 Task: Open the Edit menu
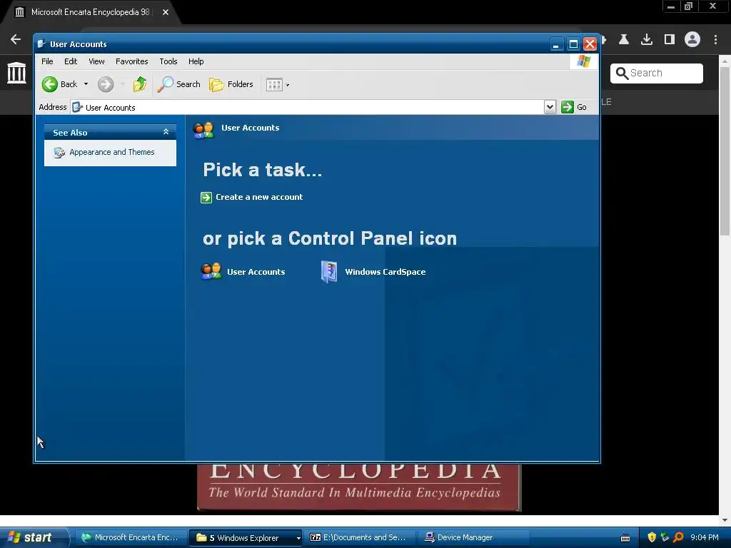(71, 61)
